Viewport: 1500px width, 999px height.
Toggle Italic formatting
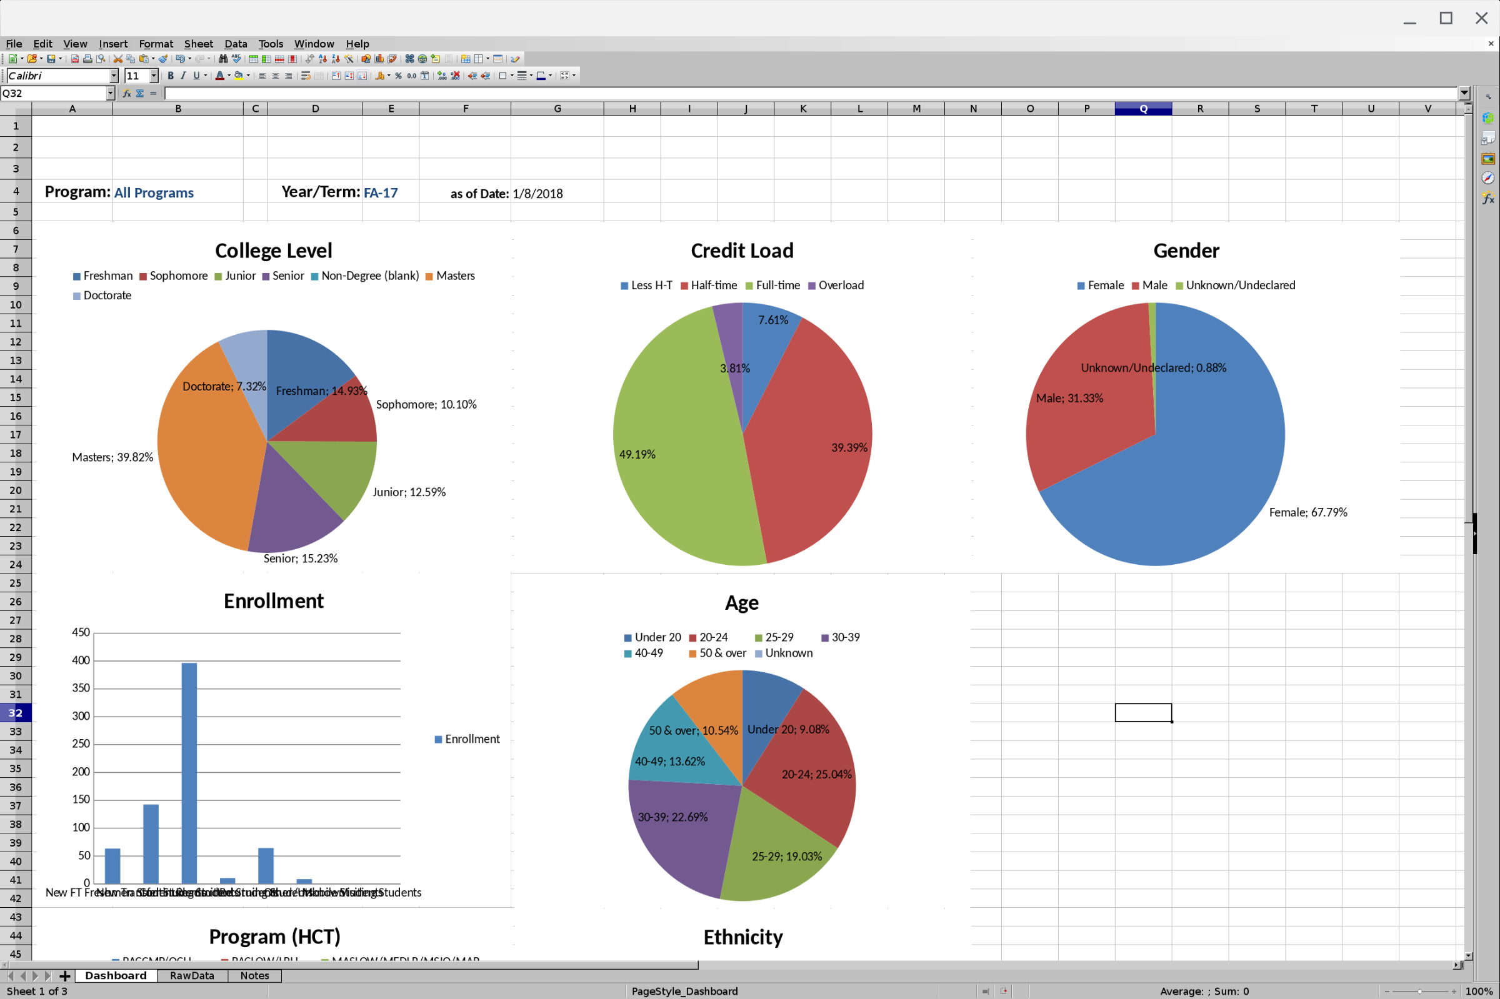click(x=183, y=76)
